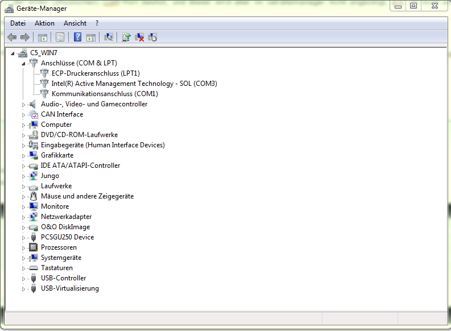Expand Audio-, Video- und Gamecontroller
This screenshot has width=451, height=331.
pyautogui.click(x=23, y=105)
